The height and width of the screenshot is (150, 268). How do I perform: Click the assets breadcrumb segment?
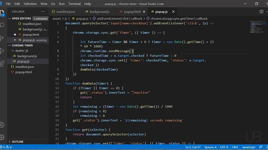click(57, 18)
